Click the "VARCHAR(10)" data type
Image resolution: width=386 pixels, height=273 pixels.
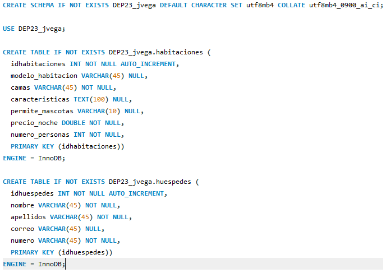tap(99, 111)
